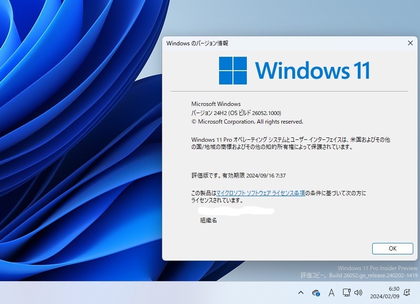Click the Windows のバージョン情報 title bar text
This screenshot has width=420, height=304.
point(198,43)
